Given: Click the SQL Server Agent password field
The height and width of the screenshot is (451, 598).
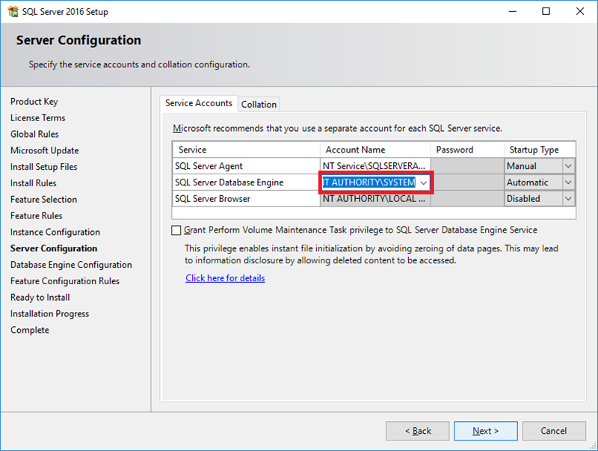Looking at the screenshot, I should [x=467, y=166].
